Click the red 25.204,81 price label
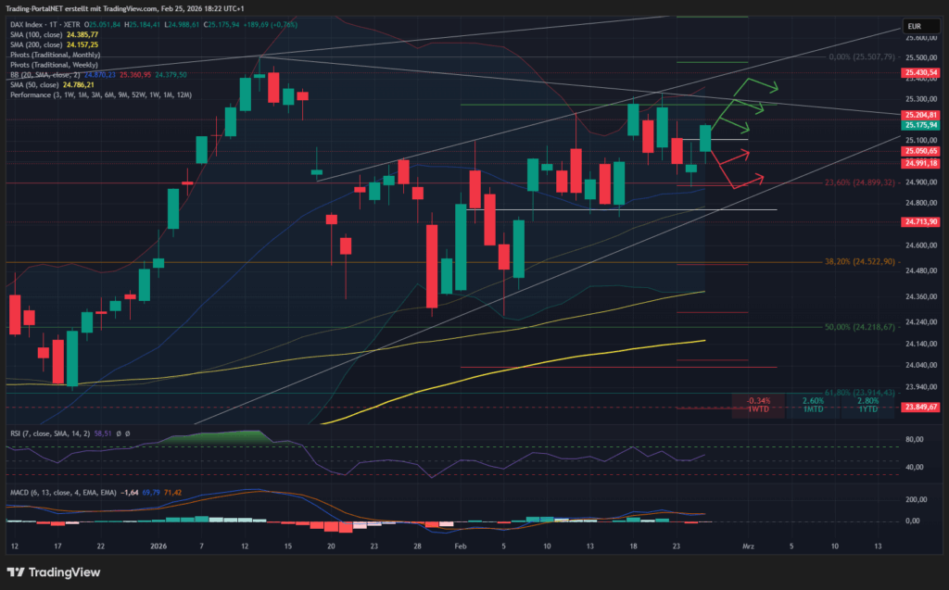The height and width of the screenshot is (590, 949). click(922, 115)
